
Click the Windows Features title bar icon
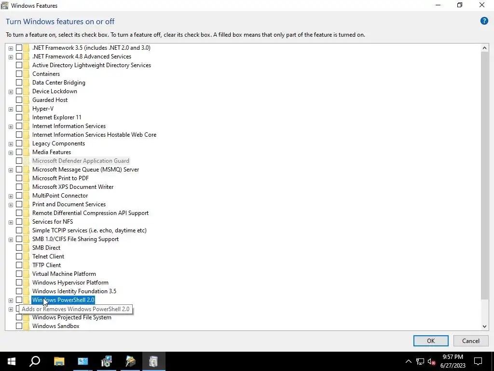coord(5,5)
